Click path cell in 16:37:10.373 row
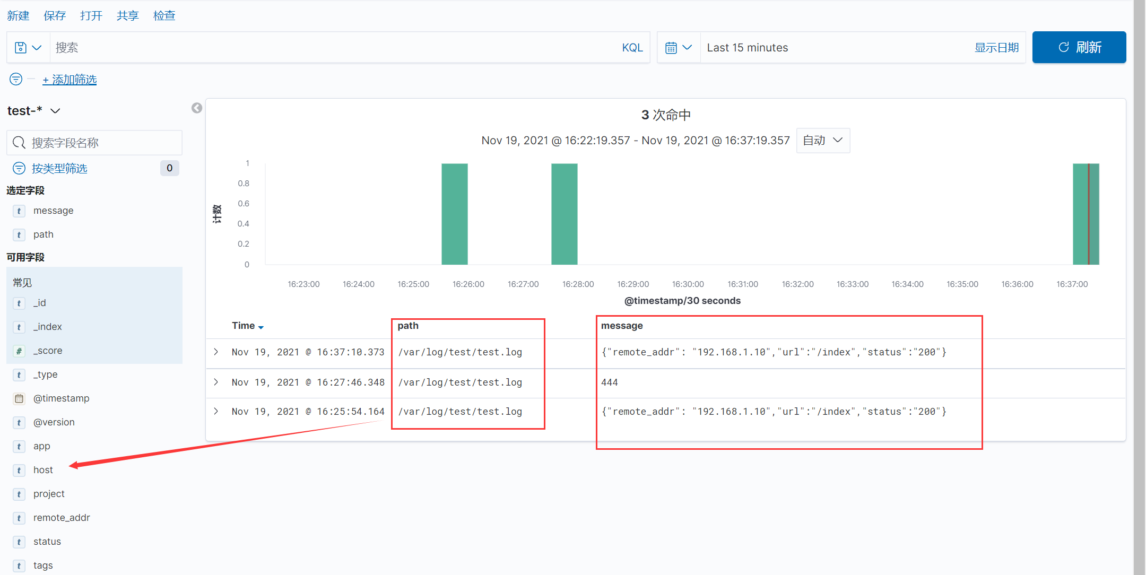 pos(460,352)
